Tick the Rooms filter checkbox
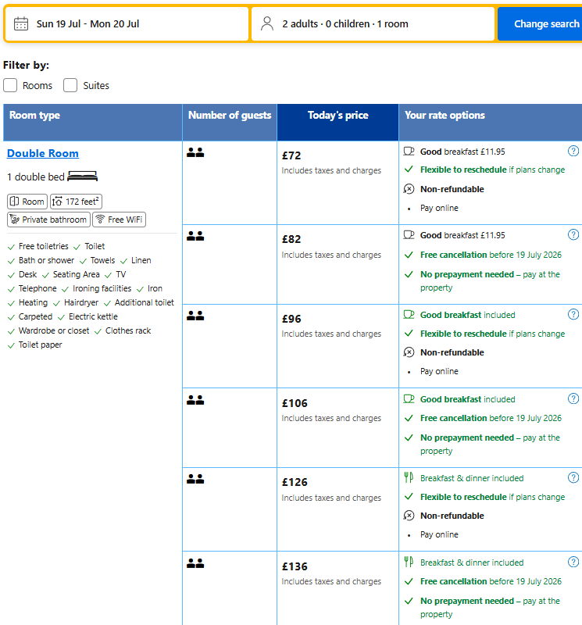582x625 pixels. click(10, 85)
